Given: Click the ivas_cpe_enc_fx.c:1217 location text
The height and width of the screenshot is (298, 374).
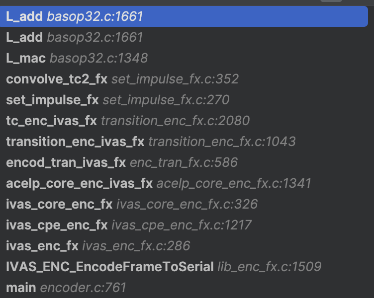Looking at the screenshot, I should [182, 225].
